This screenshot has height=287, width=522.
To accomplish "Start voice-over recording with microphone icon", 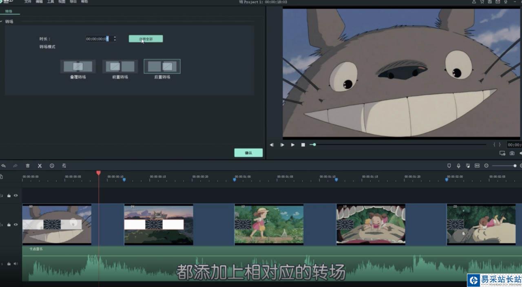I will tap(458, 166).
